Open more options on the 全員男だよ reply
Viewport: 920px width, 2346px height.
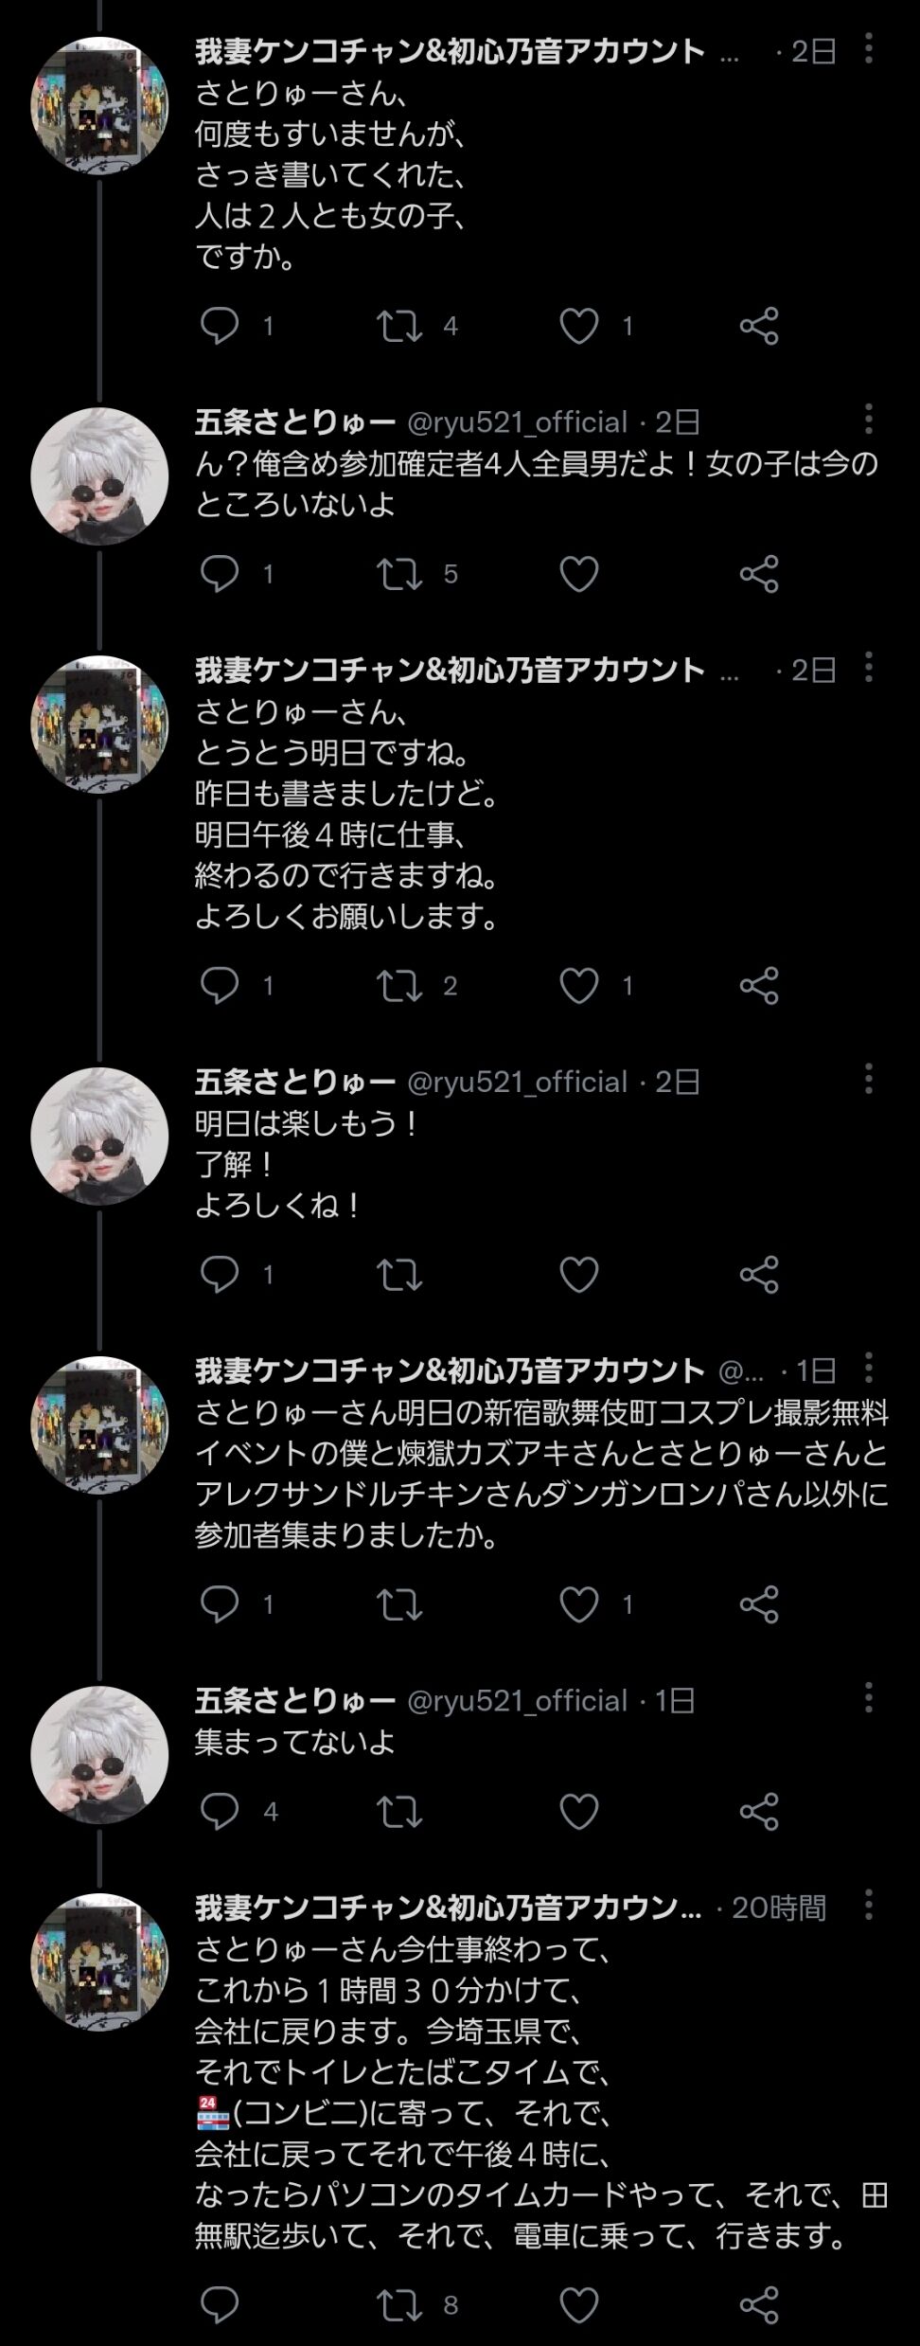pos(868,420)
